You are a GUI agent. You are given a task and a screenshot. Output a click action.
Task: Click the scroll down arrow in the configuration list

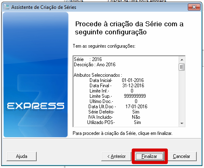pos(182,123)
